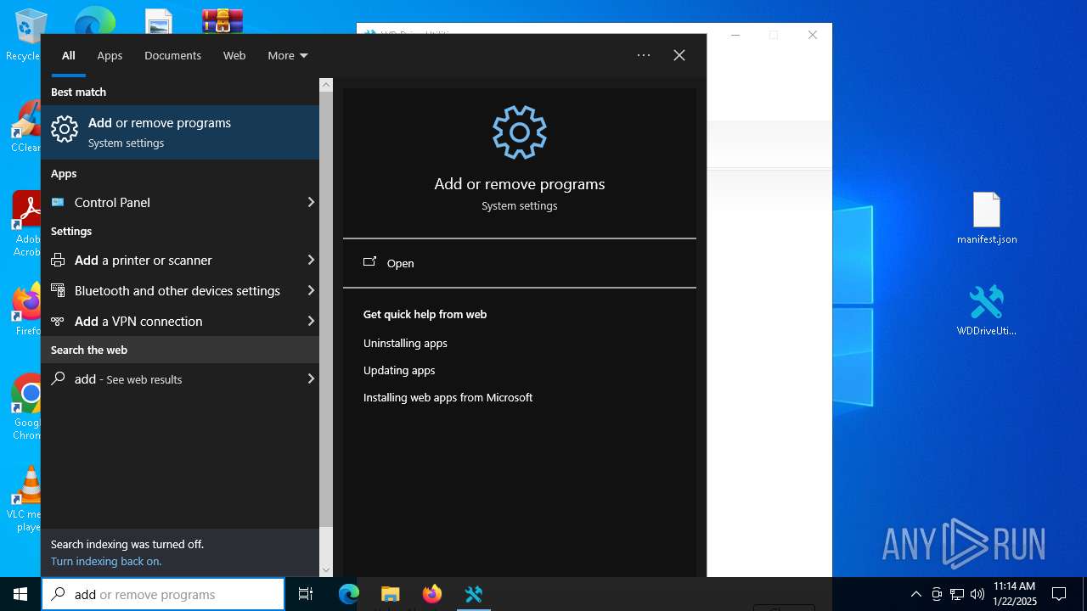Image resolution: width=1087 pixels, height=611 pixels.
Task: Open File Explorer from the taskbar
Action: (390, 594)
